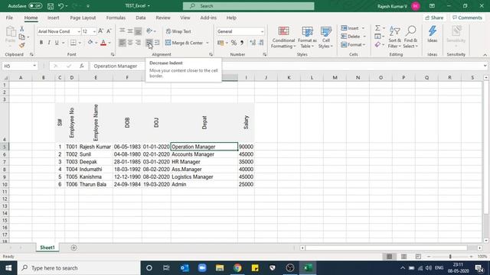
Task: Open Cell Styles gallery
Action: tap(325, 37)
